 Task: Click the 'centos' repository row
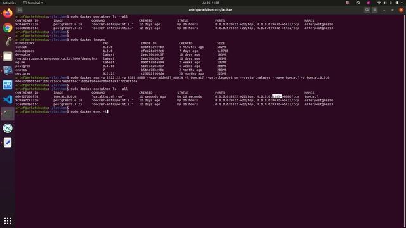coord(21,70)
